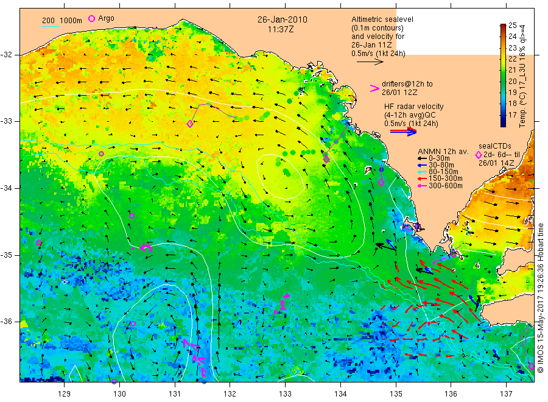Click the color bar tick label 23
This screenshot has width=548, height=402.
click(512, 48)
